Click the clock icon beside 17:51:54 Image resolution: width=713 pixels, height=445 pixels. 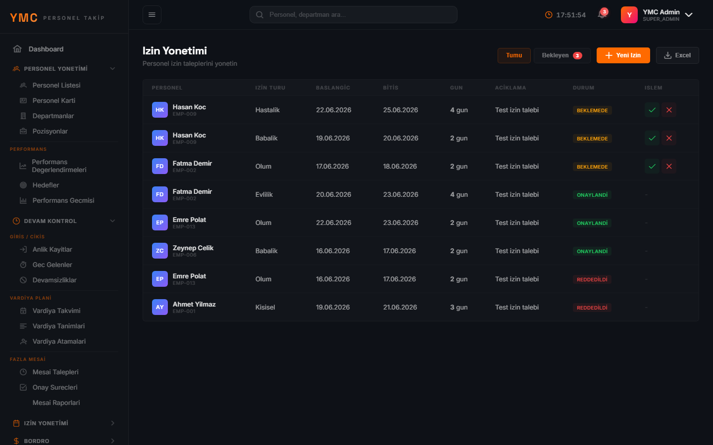coord(549,15)
